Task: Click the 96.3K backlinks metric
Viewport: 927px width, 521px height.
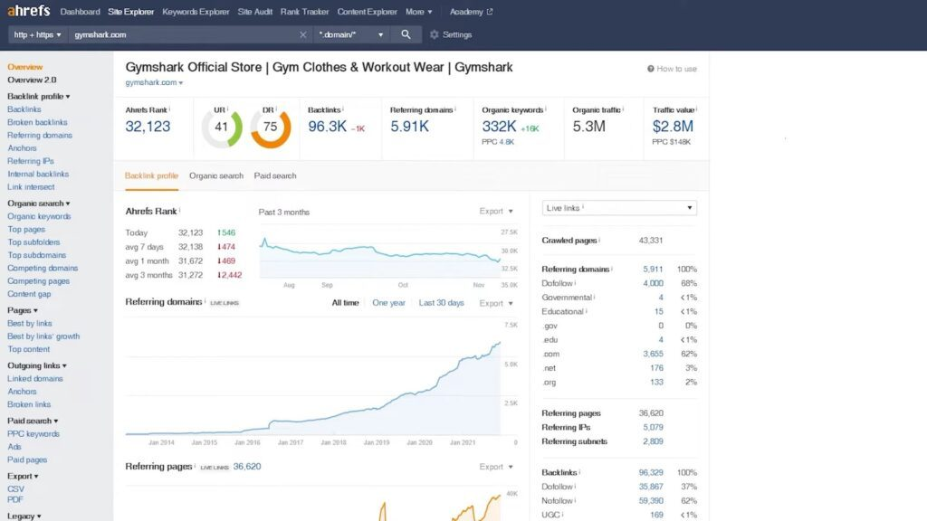Action: (x=328, y=127)
